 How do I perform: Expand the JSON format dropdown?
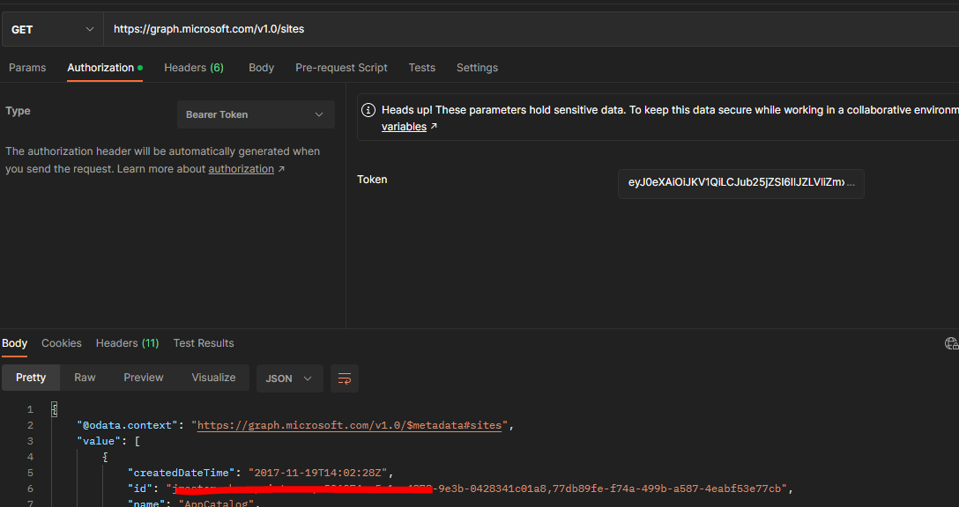point(289,378)
